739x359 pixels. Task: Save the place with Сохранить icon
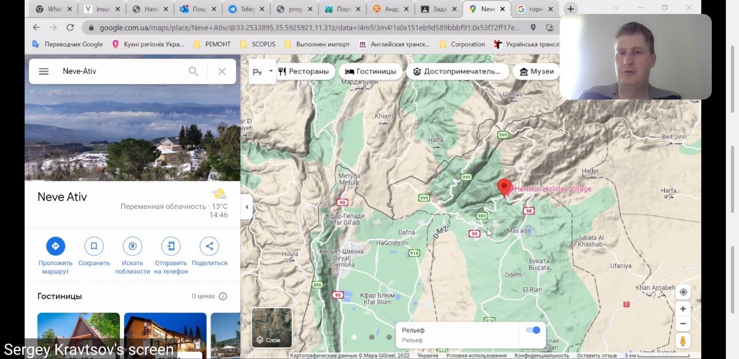94,246
